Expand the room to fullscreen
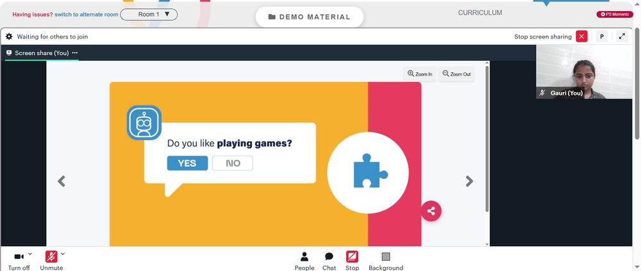The height and width of the screenshot is (271, 641). click(622, 37)
